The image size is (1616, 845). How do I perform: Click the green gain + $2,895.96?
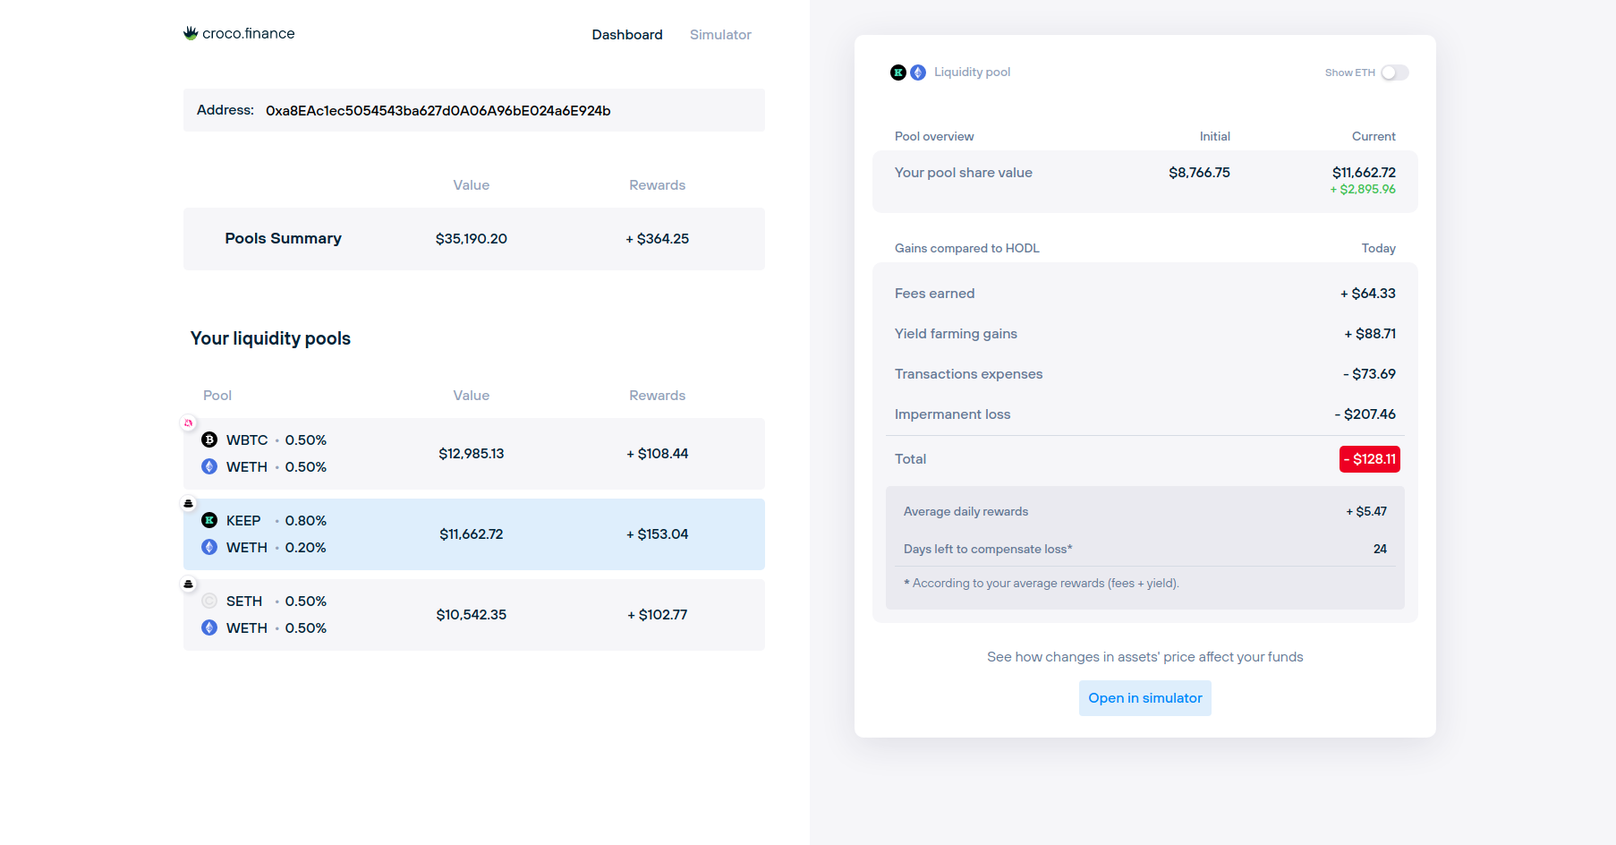click(x=1363, y=189)
